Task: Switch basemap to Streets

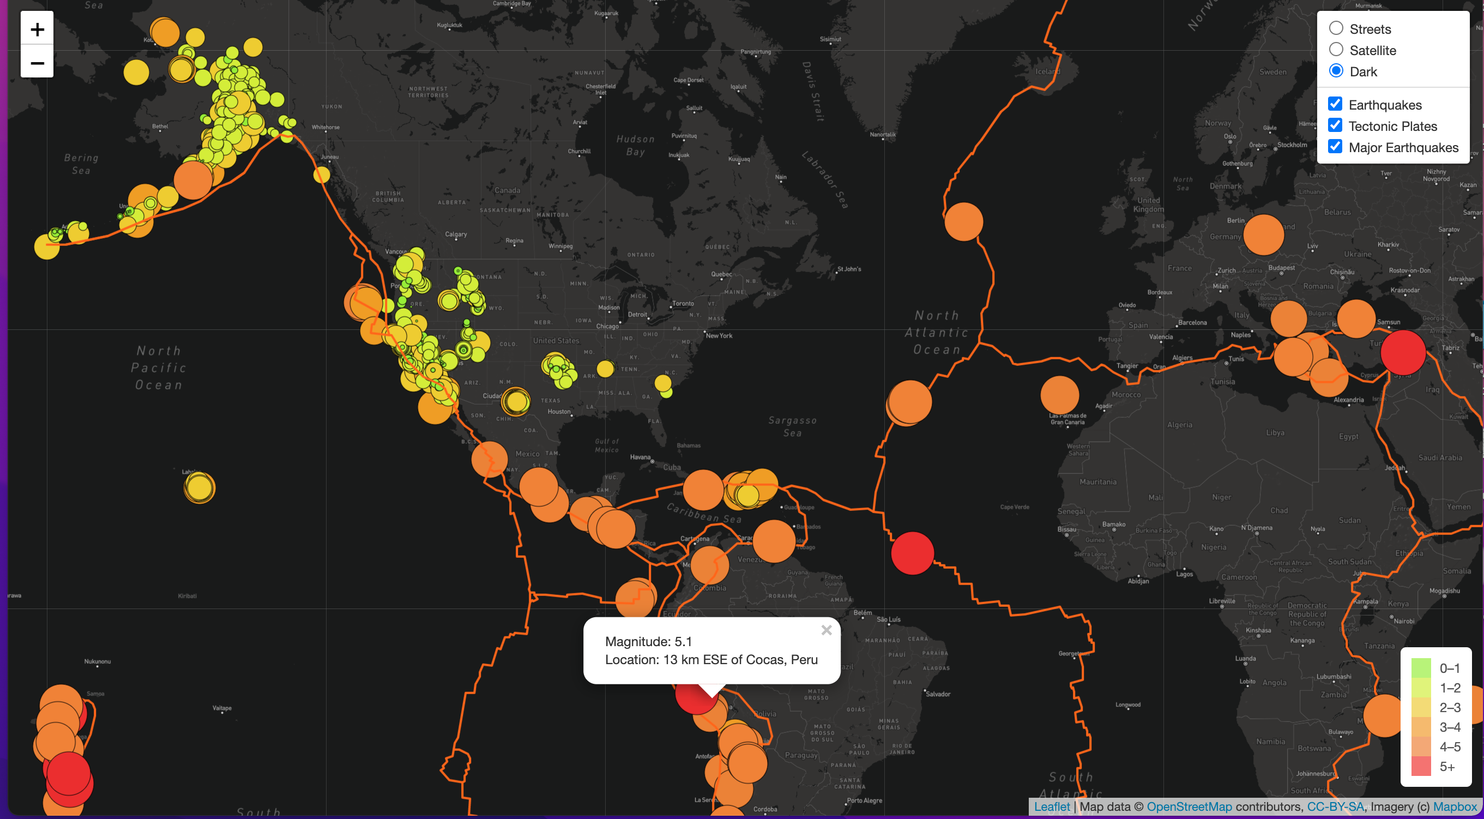Action: 1337,28
